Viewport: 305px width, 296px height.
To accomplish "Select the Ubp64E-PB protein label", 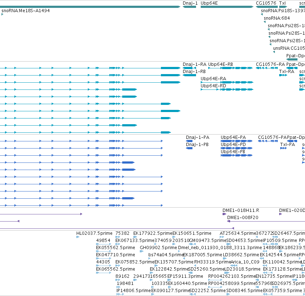I will tap(233, 152).
